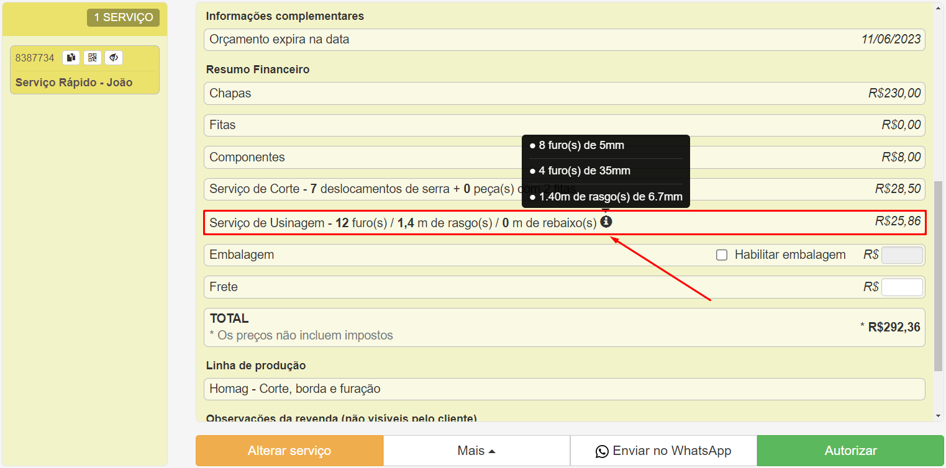Copy service 8387734 with the duplicate icon

tap(71, 58)
